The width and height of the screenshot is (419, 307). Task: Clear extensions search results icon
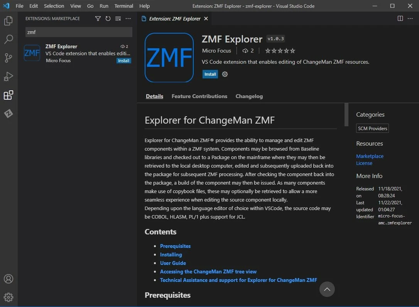click(x=118, y=19)
